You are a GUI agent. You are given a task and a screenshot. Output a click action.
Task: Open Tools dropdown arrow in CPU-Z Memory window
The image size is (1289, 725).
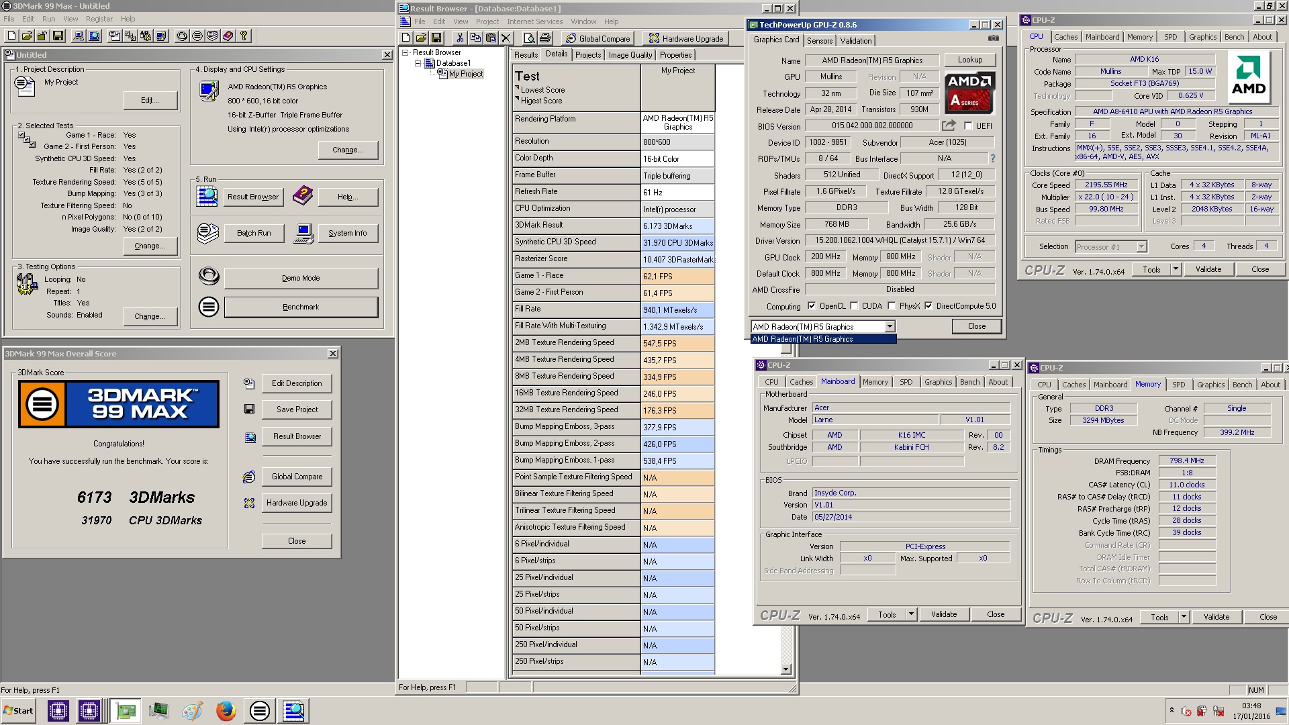coord(1184,617)
